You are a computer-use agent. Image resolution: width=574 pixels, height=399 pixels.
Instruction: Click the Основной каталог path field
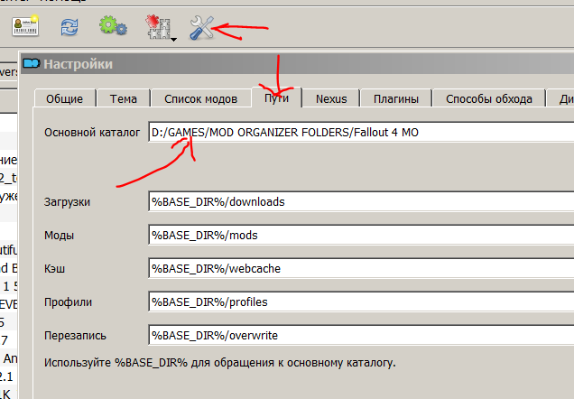361,133
